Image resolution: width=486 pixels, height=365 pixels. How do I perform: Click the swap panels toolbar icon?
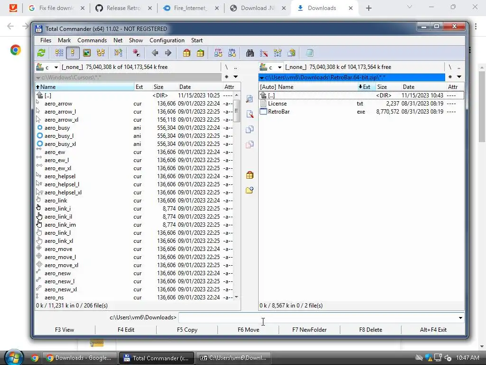coord(118,53)
